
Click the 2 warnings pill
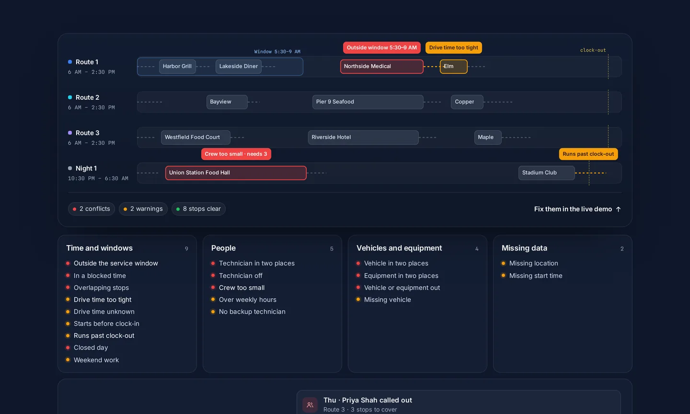point(143,209)
